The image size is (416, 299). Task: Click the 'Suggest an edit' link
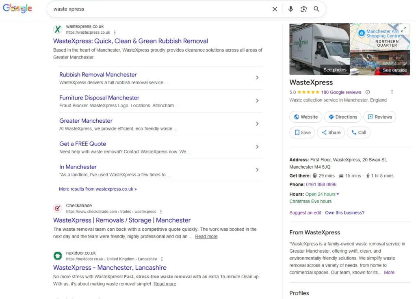[x=305, y=212]
